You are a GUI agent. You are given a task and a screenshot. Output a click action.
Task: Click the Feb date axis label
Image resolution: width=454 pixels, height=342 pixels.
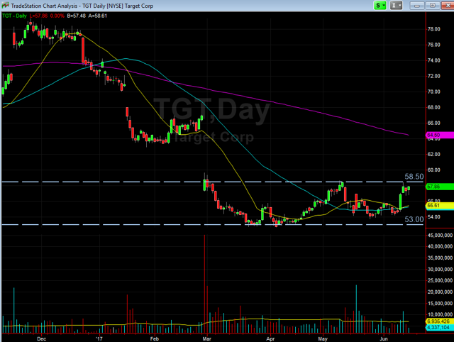point(155,339)
